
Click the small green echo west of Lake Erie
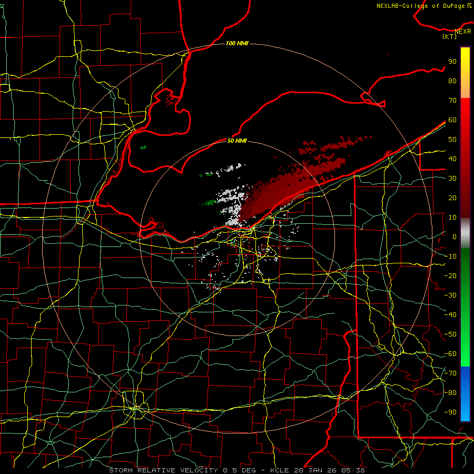coord(143,147)
